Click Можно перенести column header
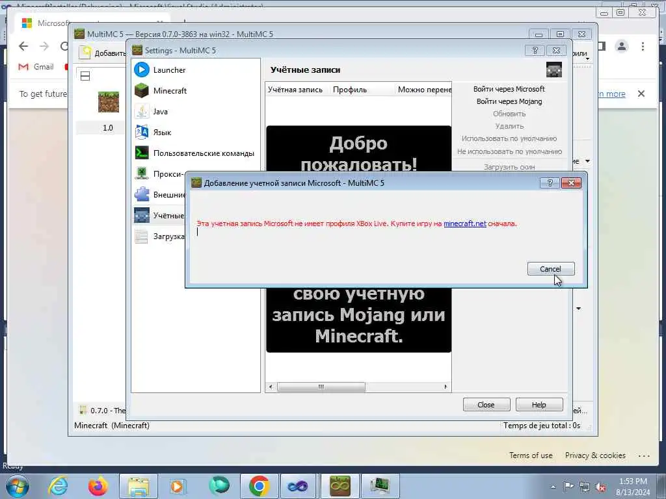This screenshot has height=499, width=666. [x=424, y=90]
